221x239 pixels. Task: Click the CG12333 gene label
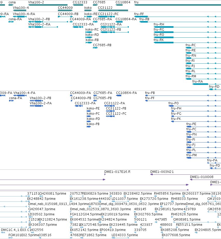[80, 2]
